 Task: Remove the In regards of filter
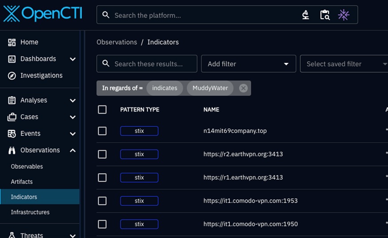pos(243,88)
